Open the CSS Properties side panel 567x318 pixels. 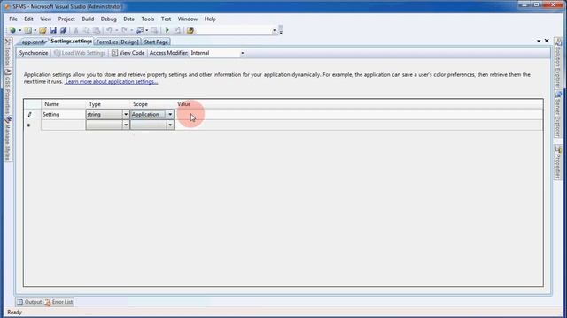[x=8, y=92]
